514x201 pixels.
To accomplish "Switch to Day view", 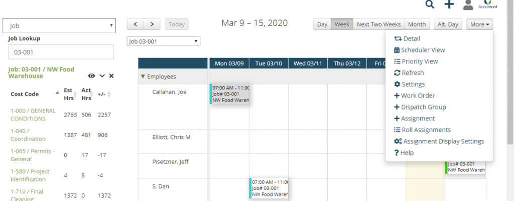I will [322, 24].
